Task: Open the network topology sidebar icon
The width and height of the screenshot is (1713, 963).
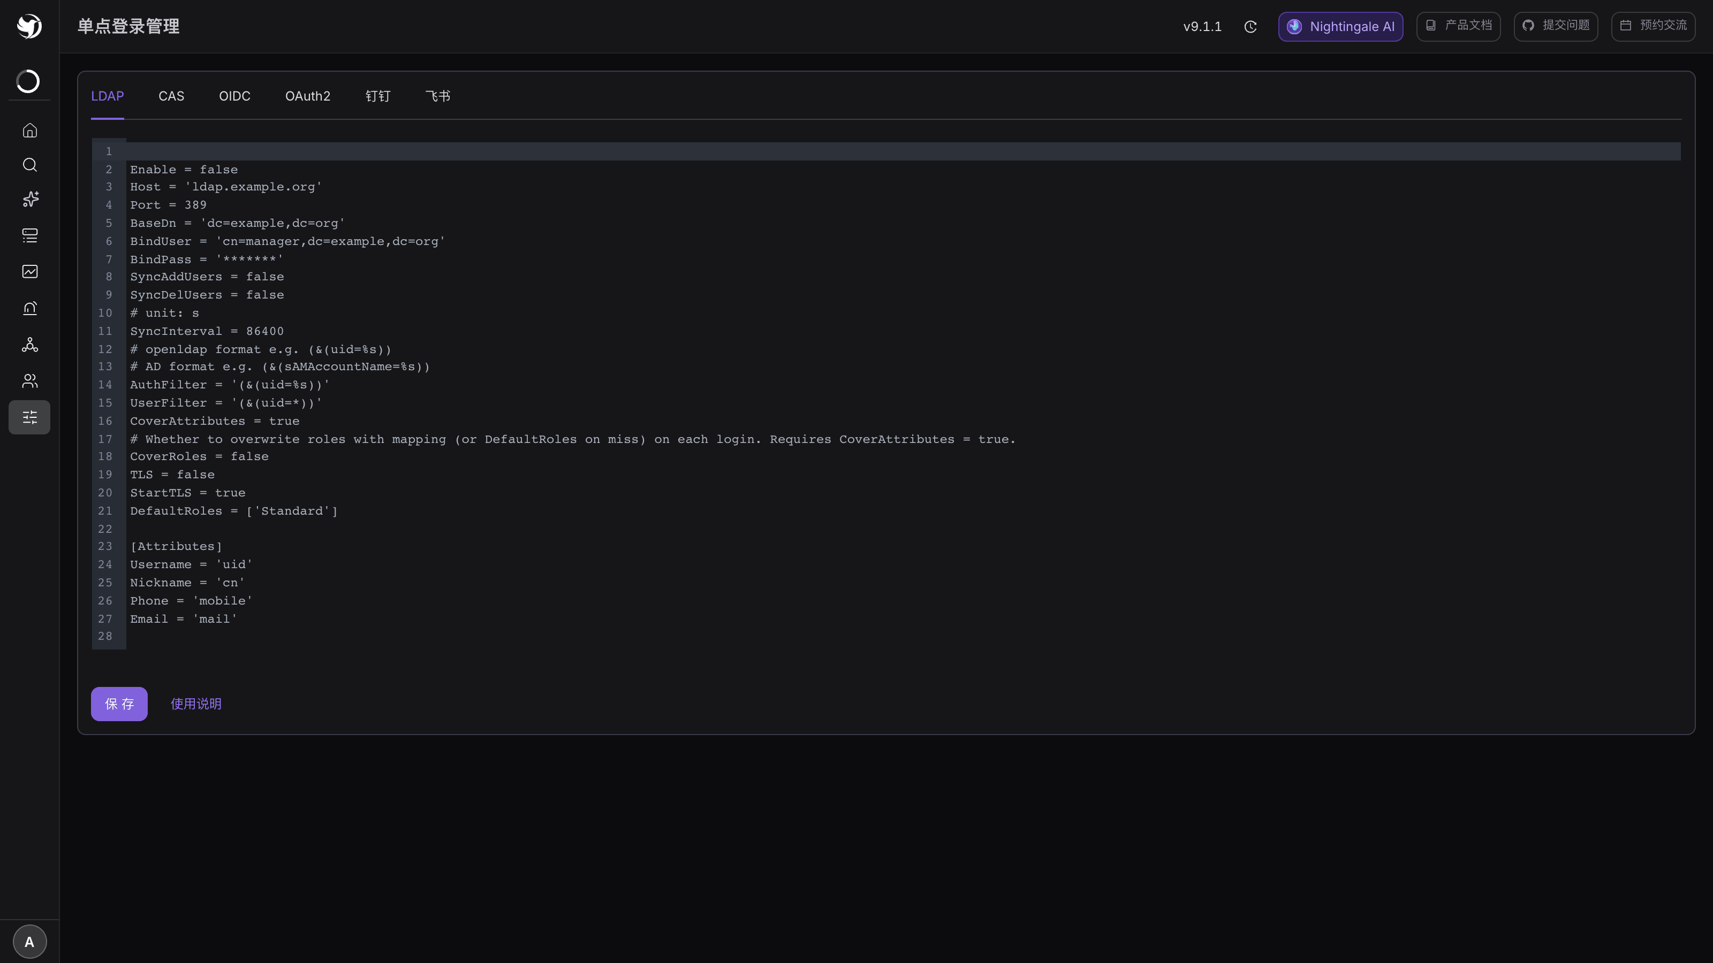Action: (x=30, y=344)
